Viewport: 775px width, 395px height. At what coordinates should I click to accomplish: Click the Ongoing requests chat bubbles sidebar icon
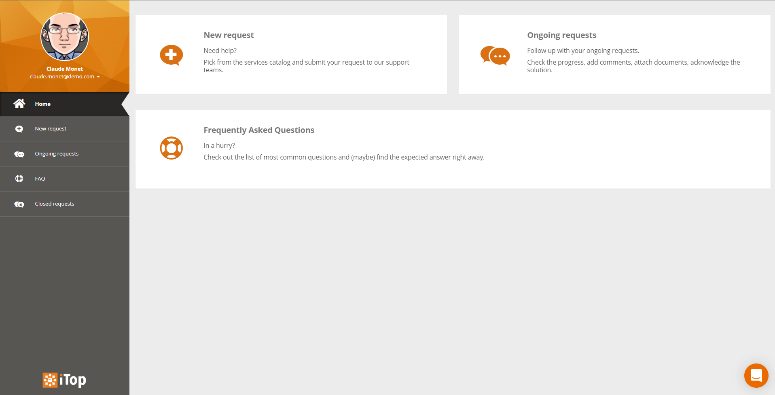point(19,154)
